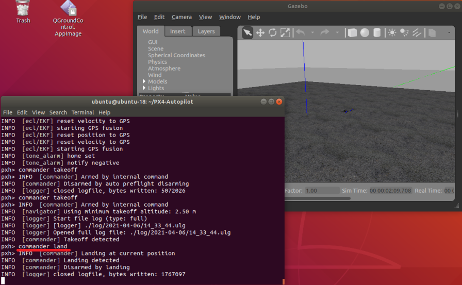Image resolution: width=462 pixels, height=285 pixels.
Task: Minimize the terminal window
Action: (x=263, y=102)
